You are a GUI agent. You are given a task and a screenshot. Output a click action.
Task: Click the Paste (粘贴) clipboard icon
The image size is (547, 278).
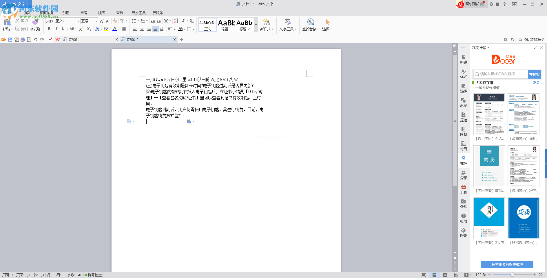tap(8, 23)
